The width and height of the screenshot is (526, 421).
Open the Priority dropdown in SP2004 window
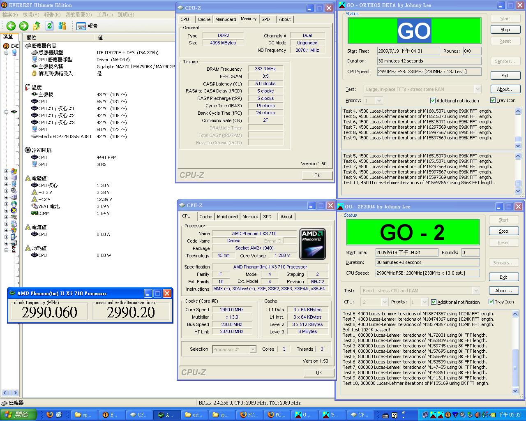(424, 302)
